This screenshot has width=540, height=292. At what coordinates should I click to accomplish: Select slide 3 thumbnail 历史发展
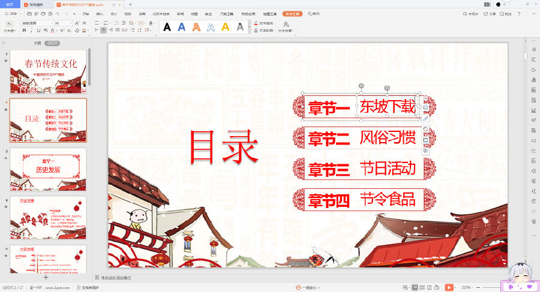(48, 170)
